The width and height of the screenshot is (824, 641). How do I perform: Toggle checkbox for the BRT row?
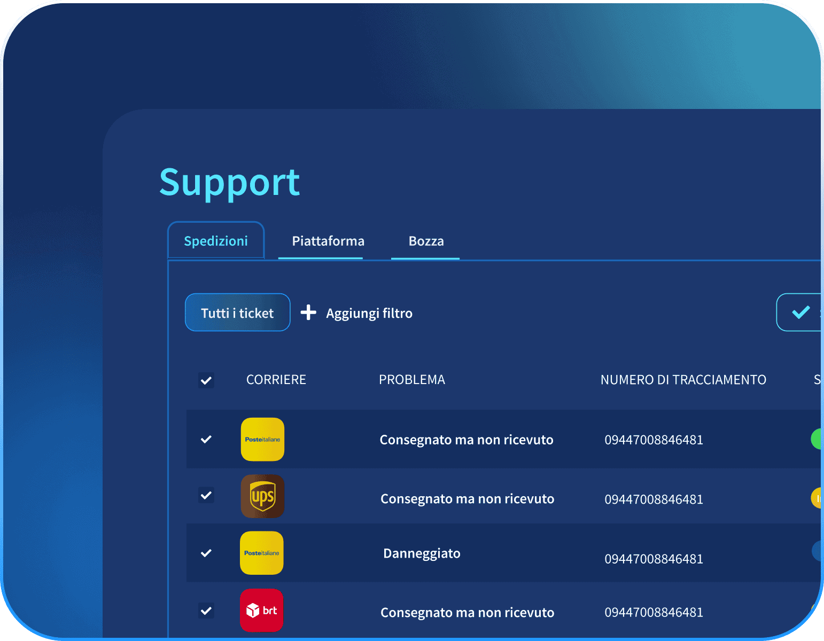pyautogui.click(x=206, y=611)
